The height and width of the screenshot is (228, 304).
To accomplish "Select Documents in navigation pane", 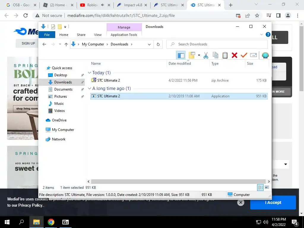I will click(63, 89).
